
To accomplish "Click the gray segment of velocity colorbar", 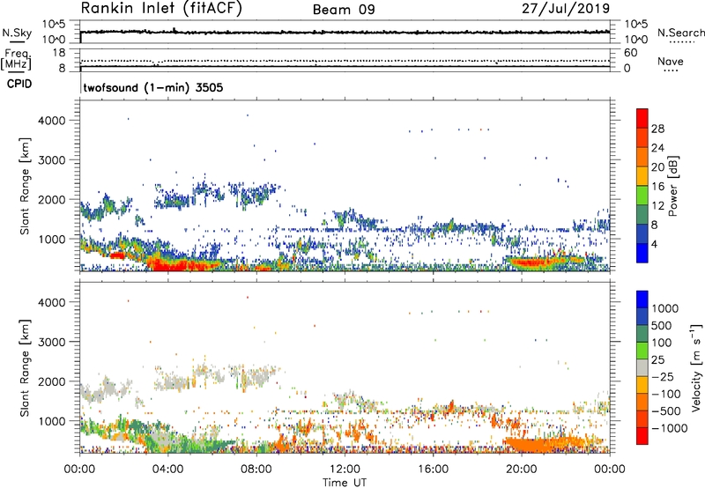I will point(642,367).
